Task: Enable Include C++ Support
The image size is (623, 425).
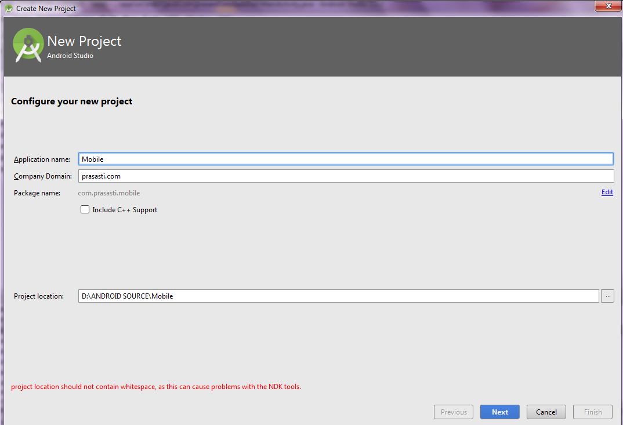Action: coord(85,209)
